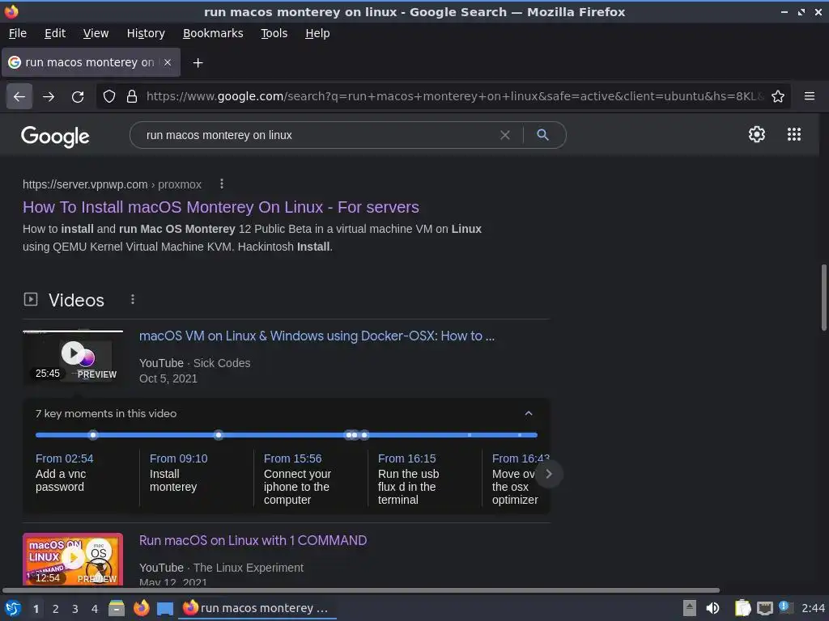Play the 'macOS ON LINUX' video thumbnail
The height and width of the screenshot is (621, 829).
coord(73,560)
